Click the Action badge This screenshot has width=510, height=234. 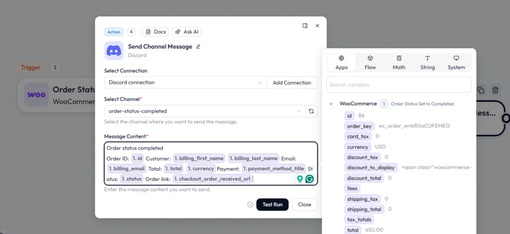(114, 32)
